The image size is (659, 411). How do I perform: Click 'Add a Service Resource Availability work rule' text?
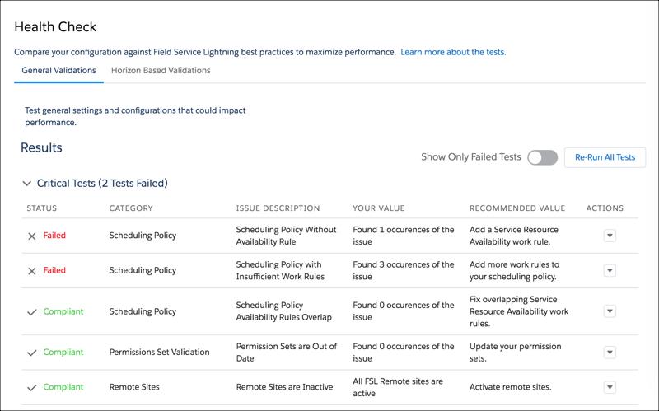pos(514,236)
